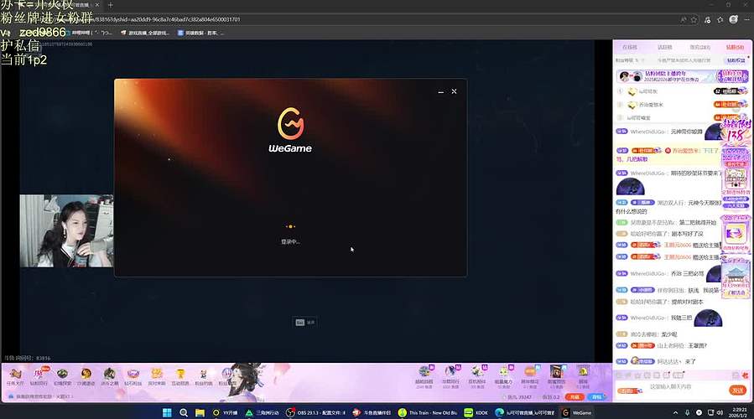
Task: Click the chat message input field
Action: tap(684, 387)
